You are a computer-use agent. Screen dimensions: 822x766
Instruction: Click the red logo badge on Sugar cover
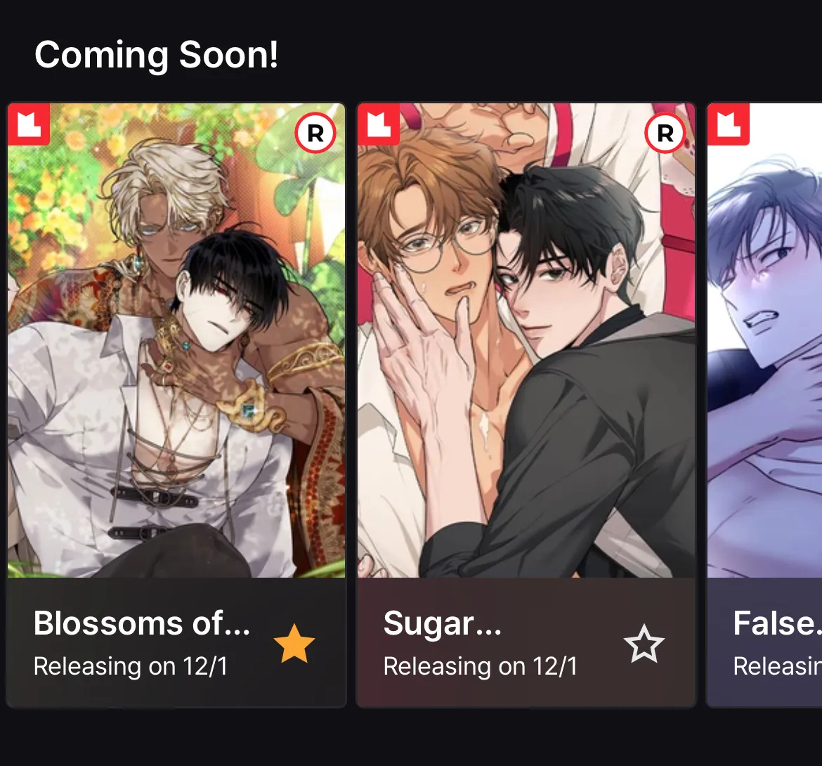click(379, 124)
